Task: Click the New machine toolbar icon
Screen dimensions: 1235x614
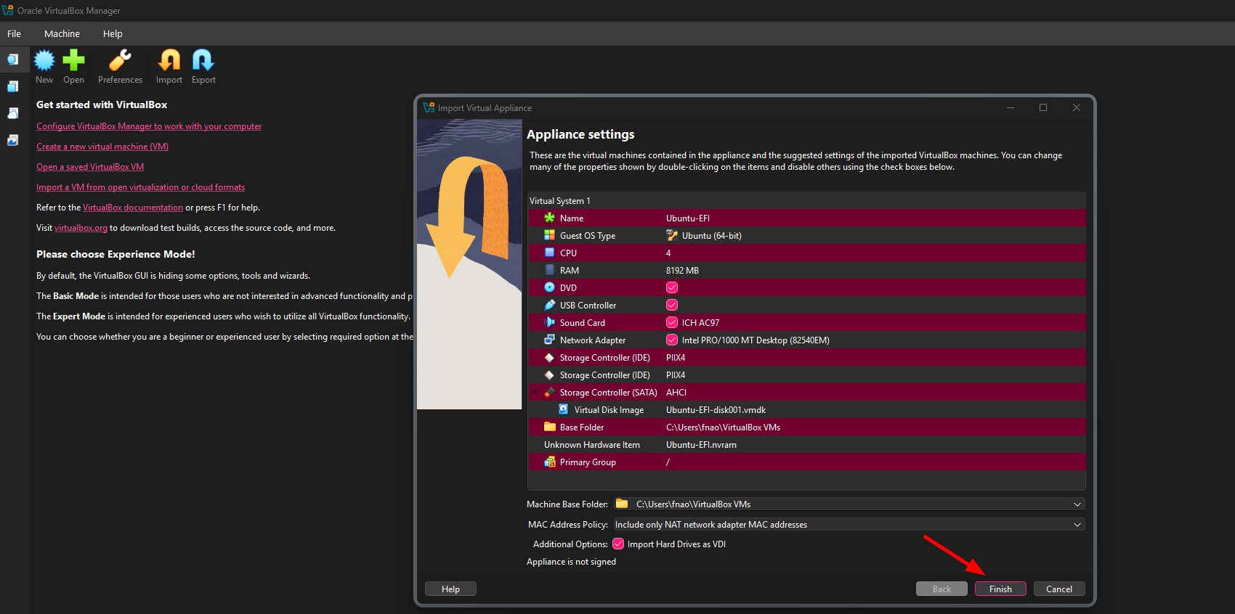Action: pyautogui.click(x=44, y=61)
